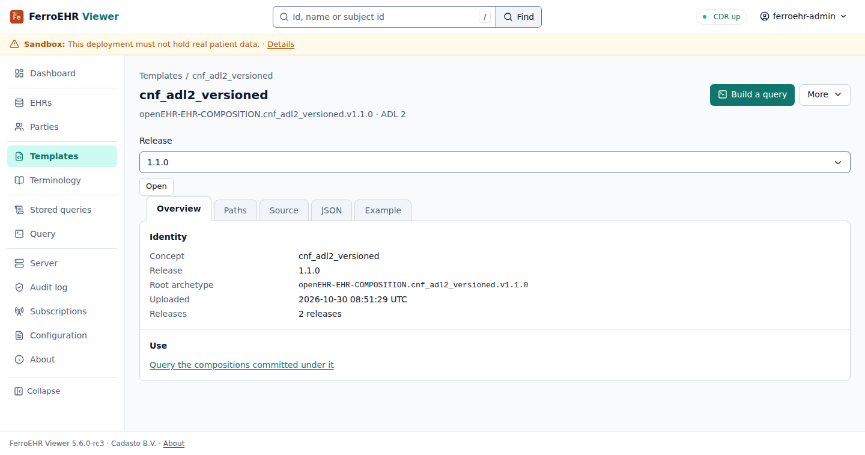Follow the Query the compositions link

click(x=241, y=365)
